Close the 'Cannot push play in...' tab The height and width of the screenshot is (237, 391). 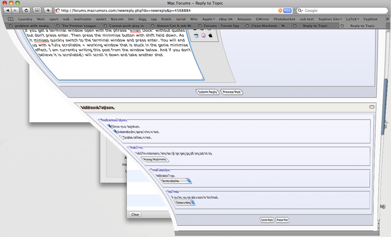(x=106, y=26)
